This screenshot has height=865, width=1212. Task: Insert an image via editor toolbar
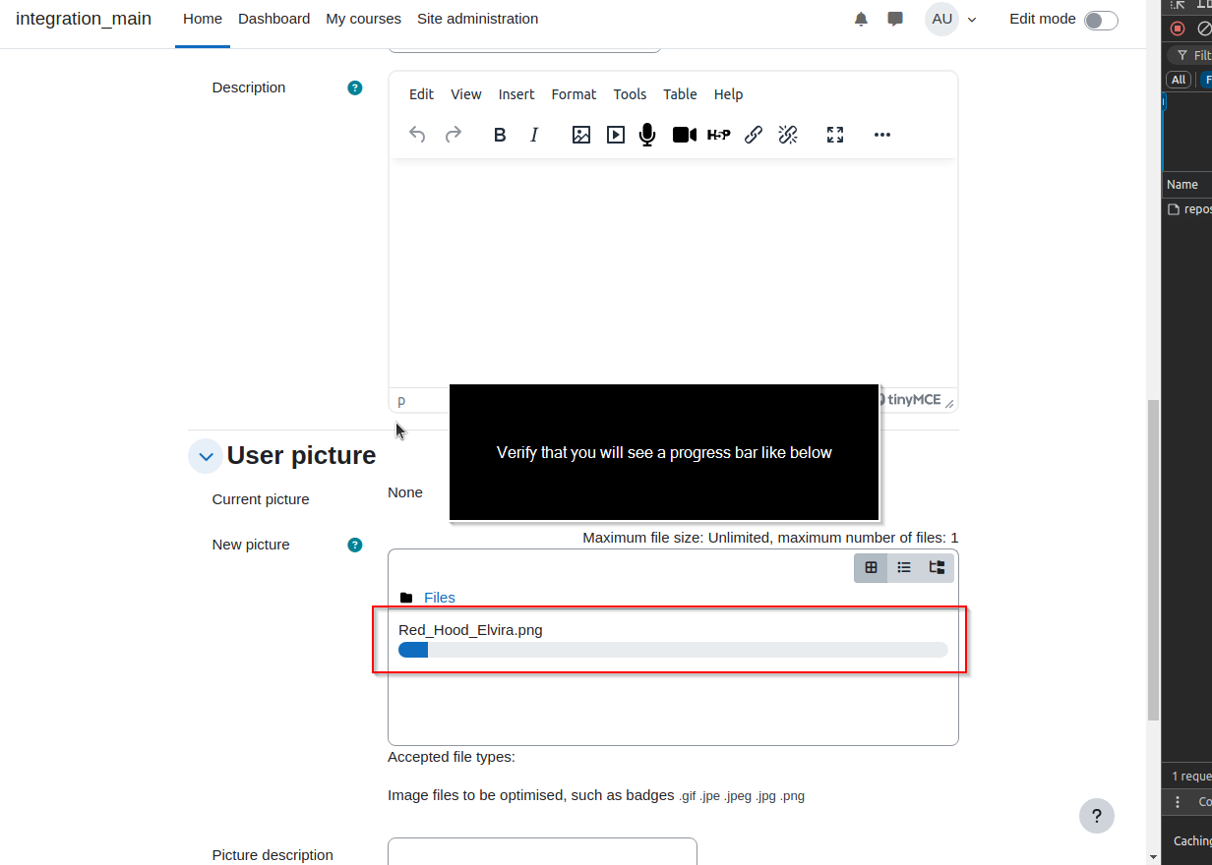pyautogui.click(x=581, y=135)
